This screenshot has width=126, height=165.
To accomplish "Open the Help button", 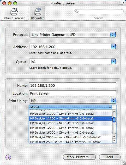I will point(8,157).
